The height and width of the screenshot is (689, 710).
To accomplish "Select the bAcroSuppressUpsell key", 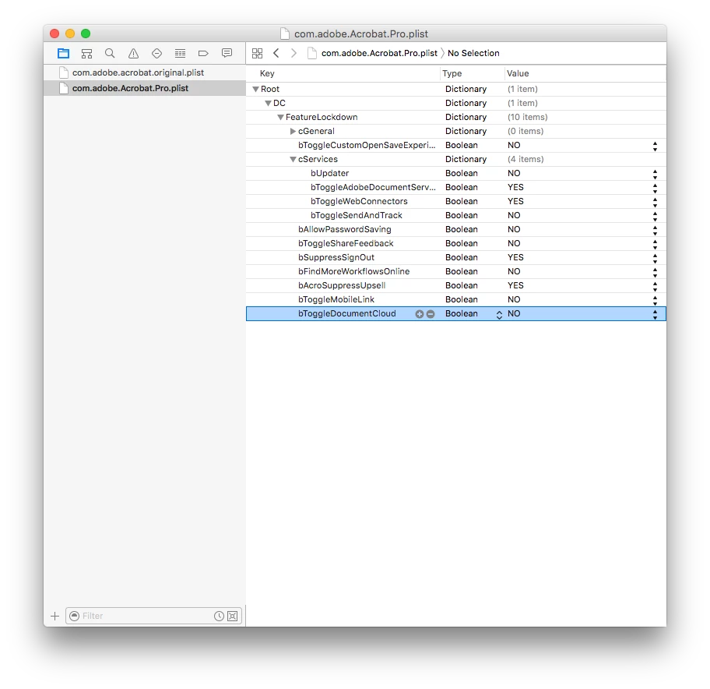I will tap(342, 285).
